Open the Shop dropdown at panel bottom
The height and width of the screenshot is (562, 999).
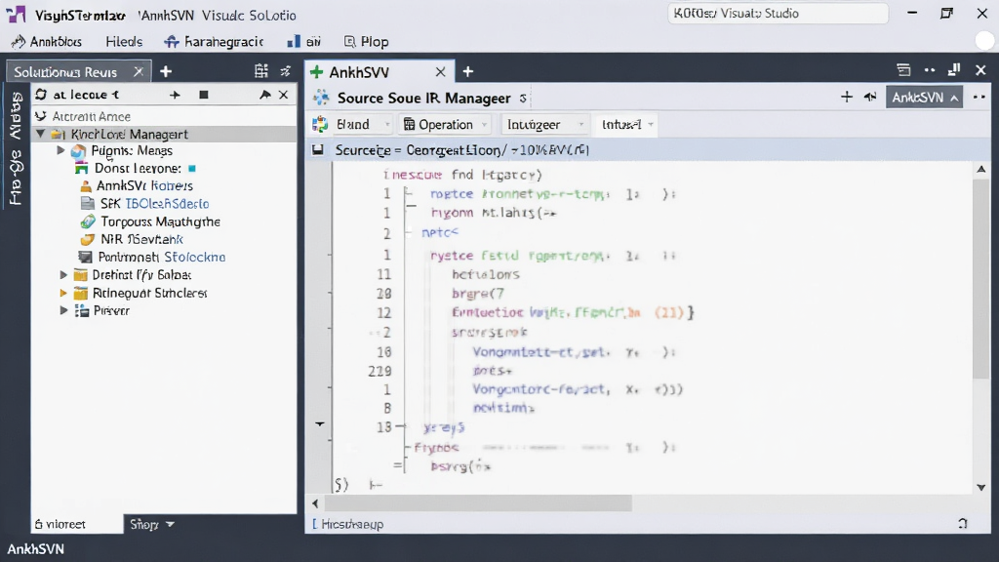151,524
